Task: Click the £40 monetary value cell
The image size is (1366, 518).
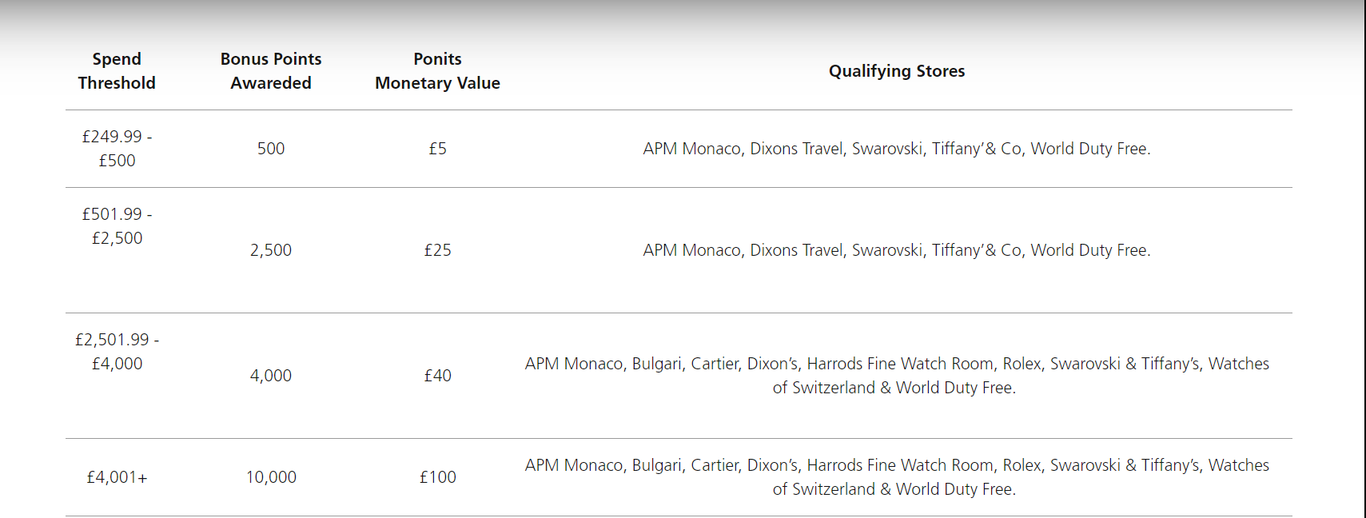Action: pos(437,376)
